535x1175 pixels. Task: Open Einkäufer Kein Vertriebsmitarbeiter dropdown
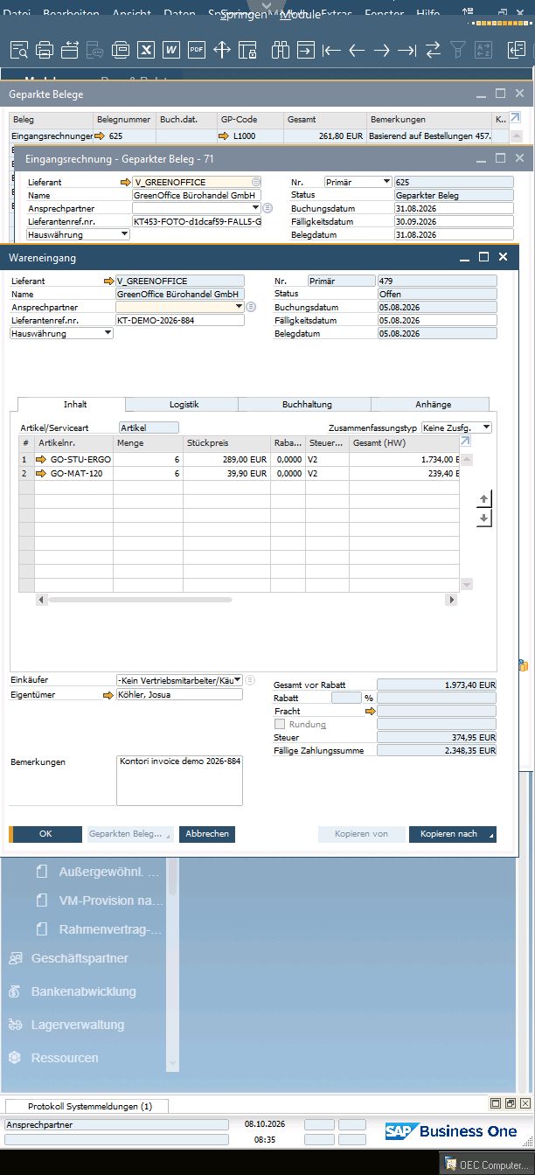pos(239,679)
